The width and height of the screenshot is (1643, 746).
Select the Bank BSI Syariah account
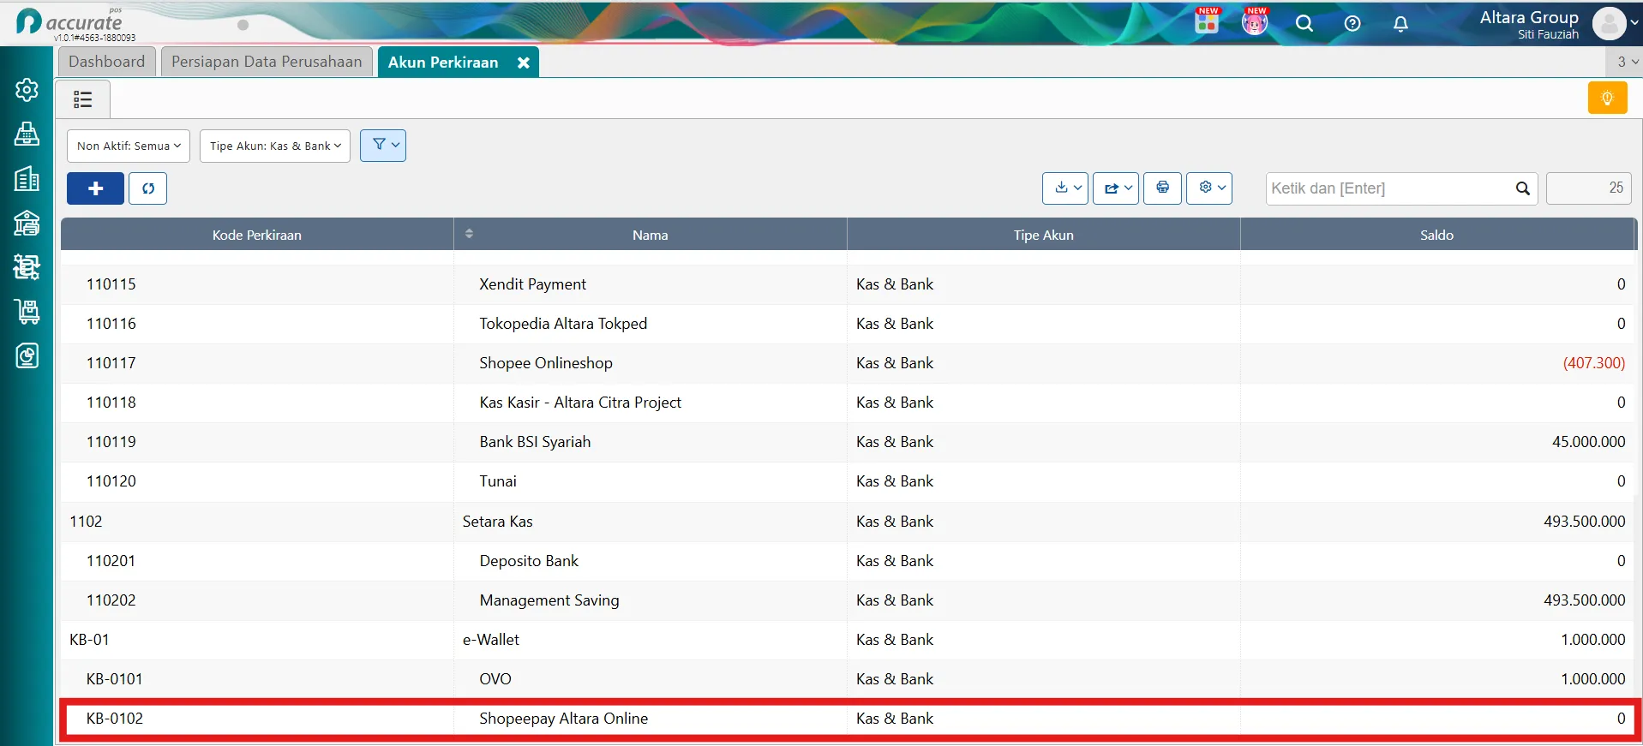[848, 442]
